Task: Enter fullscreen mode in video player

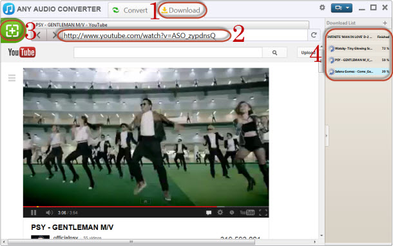Action: (263, 213)
